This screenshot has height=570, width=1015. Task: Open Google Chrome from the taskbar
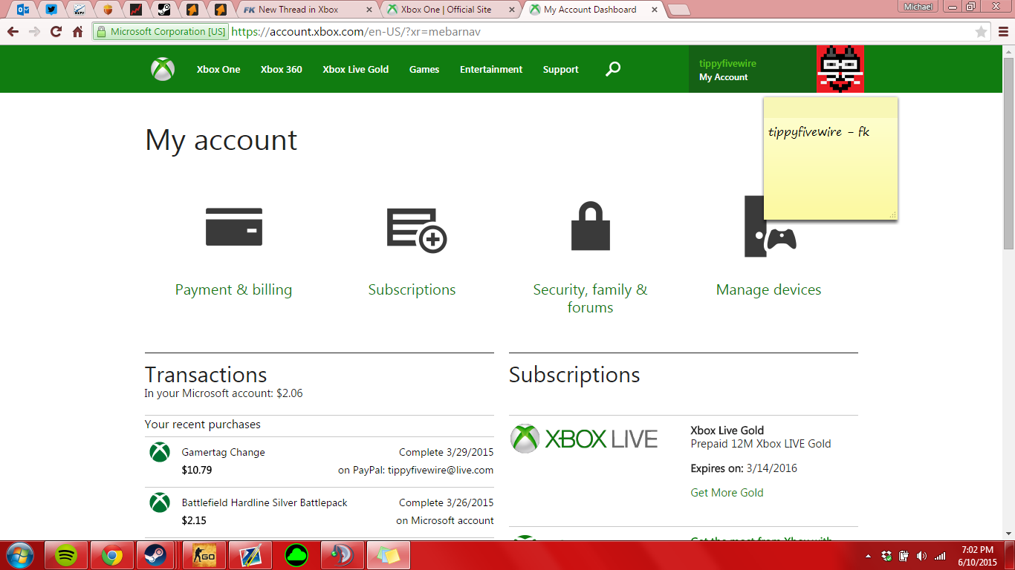point(112,555)
